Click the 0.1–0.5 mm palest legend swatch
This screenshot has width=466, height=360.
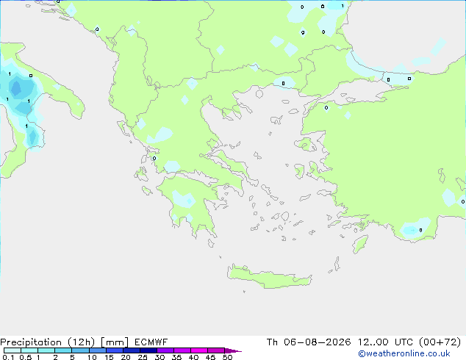(x=12, y=350)
